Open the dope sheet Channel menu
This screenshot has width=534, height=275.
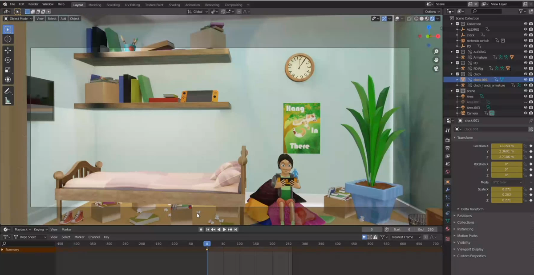[x=94, y=237]
